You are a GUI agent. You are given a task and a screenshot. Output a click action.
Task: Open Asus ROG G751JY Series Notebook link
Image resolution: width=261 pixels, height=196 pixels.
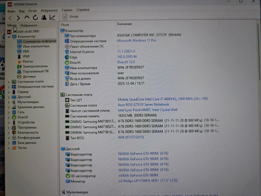click(x=143, y=104)
